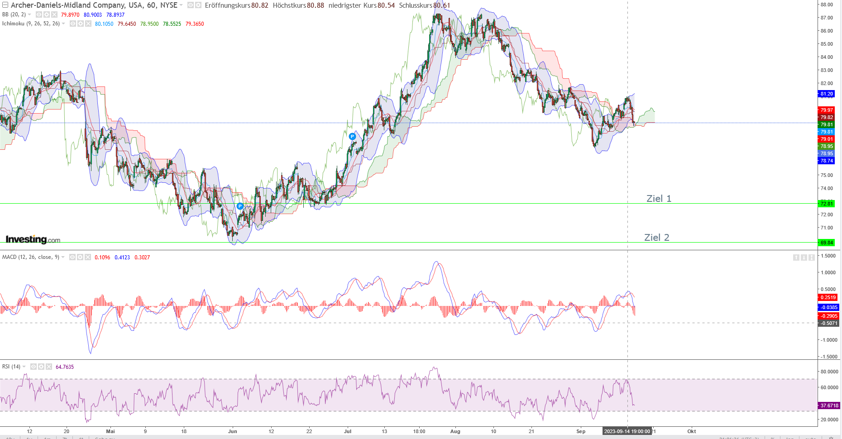Open the Ichimoku indicator settings gear

[x=80, y=23]
